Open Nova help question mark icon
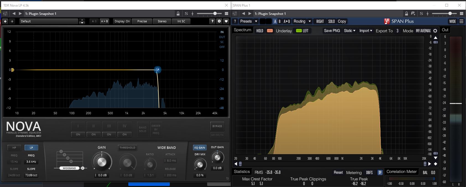The height and width of the screenshot is (187, 466). click(x=212, y=21)
